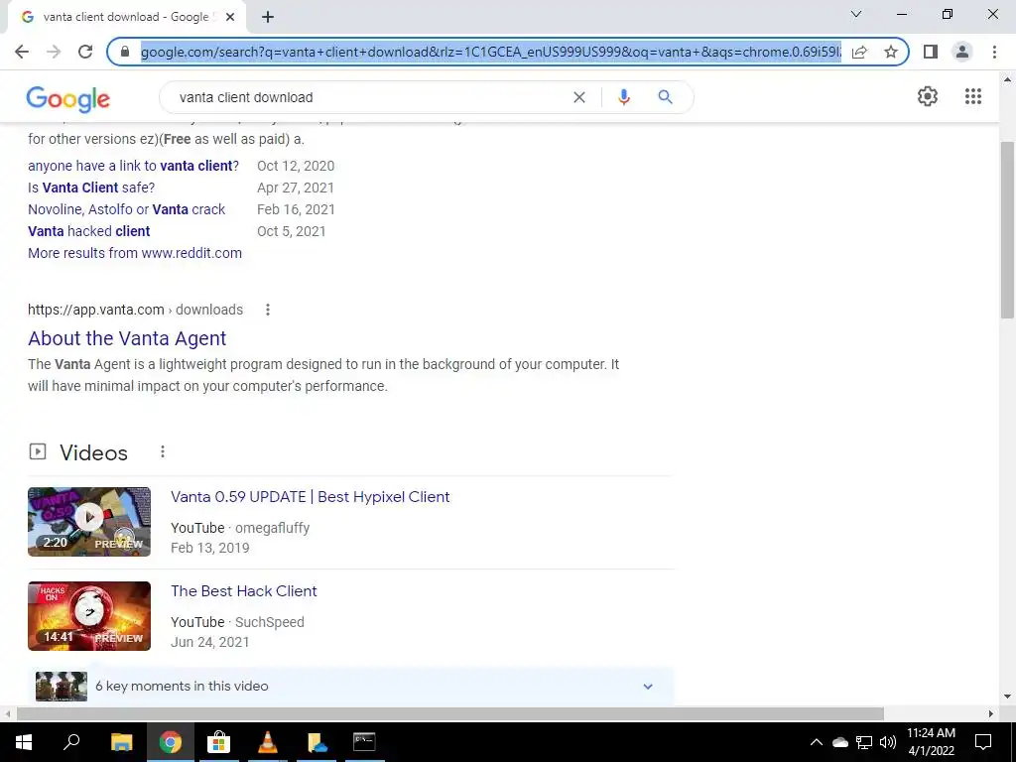Go to Google home via the logo
Image resolution: width=1016 pixels, height=762 pixels.
68,99
